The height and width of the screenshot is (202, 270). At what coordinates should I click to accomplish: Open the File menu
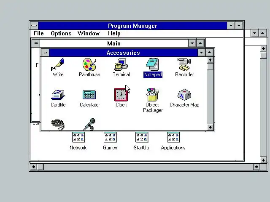[38, 34]
